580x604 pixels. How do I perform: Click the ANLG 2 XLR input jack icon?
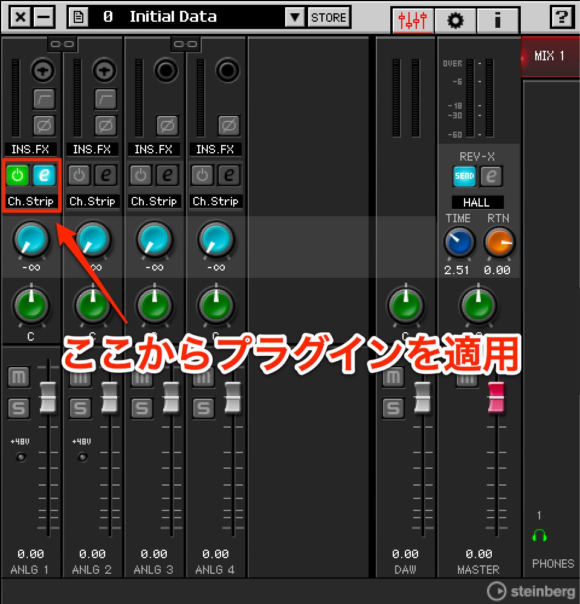(105, 71)
